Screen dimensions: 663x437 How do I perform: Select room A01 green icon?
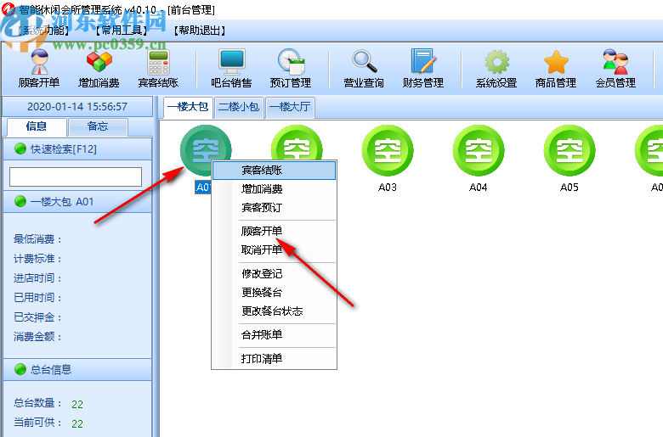pos(206,150)
